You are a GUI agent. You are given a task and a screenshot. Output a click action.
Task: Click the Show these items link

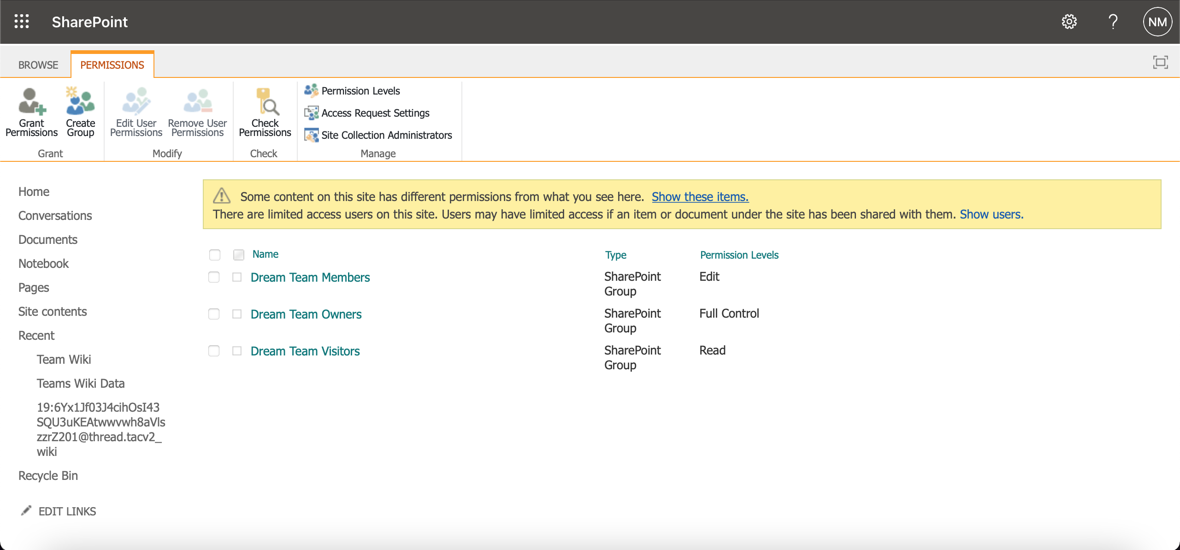click(x=699, y=196)
